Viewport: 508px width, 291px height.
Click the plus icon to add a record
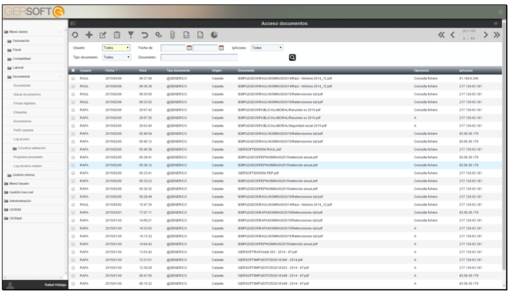coord(89,35)
